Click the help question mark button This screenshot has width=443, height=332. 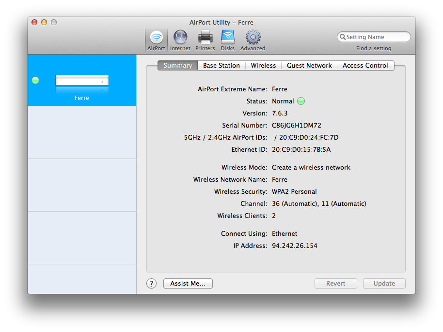point(151,283)
